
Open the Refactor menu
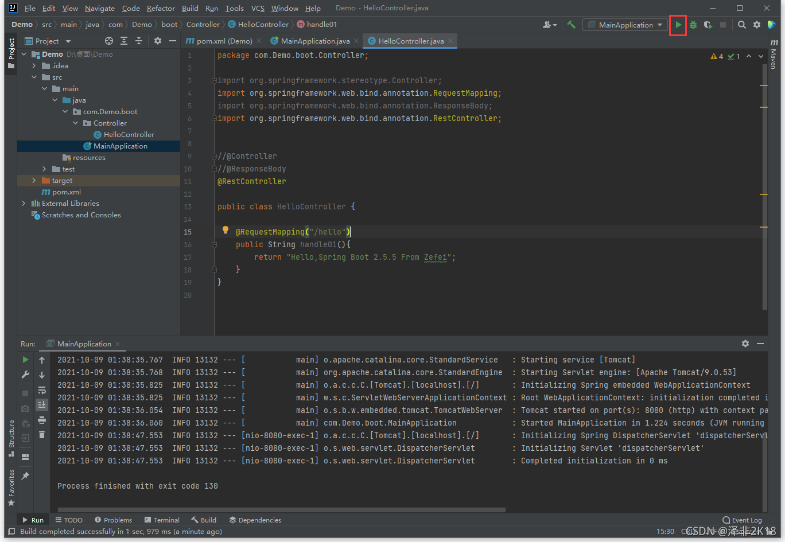161,8
